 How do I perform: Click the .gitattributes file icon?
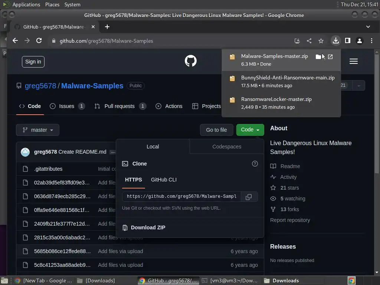click(x=25, y=169)
